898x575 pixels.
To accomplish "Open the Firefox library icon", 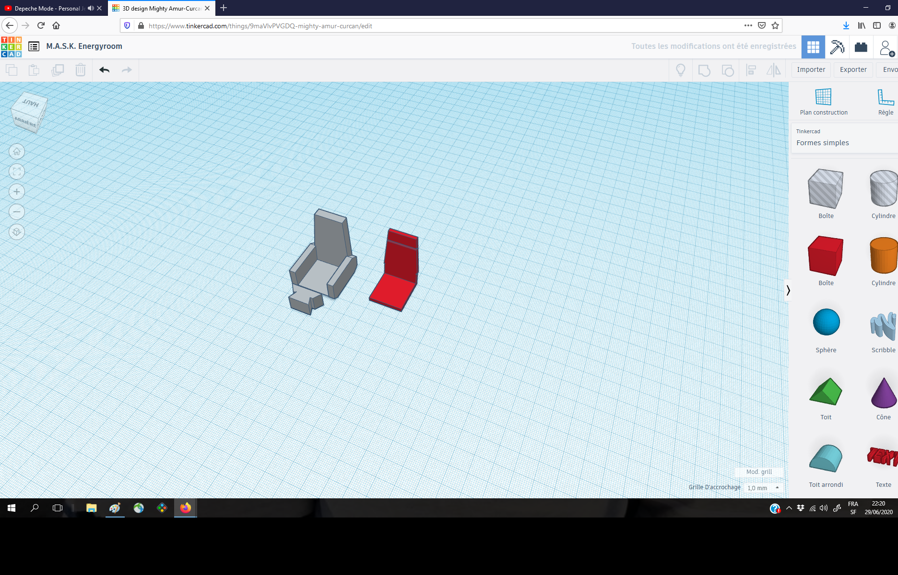I will [x=862, y=26].
